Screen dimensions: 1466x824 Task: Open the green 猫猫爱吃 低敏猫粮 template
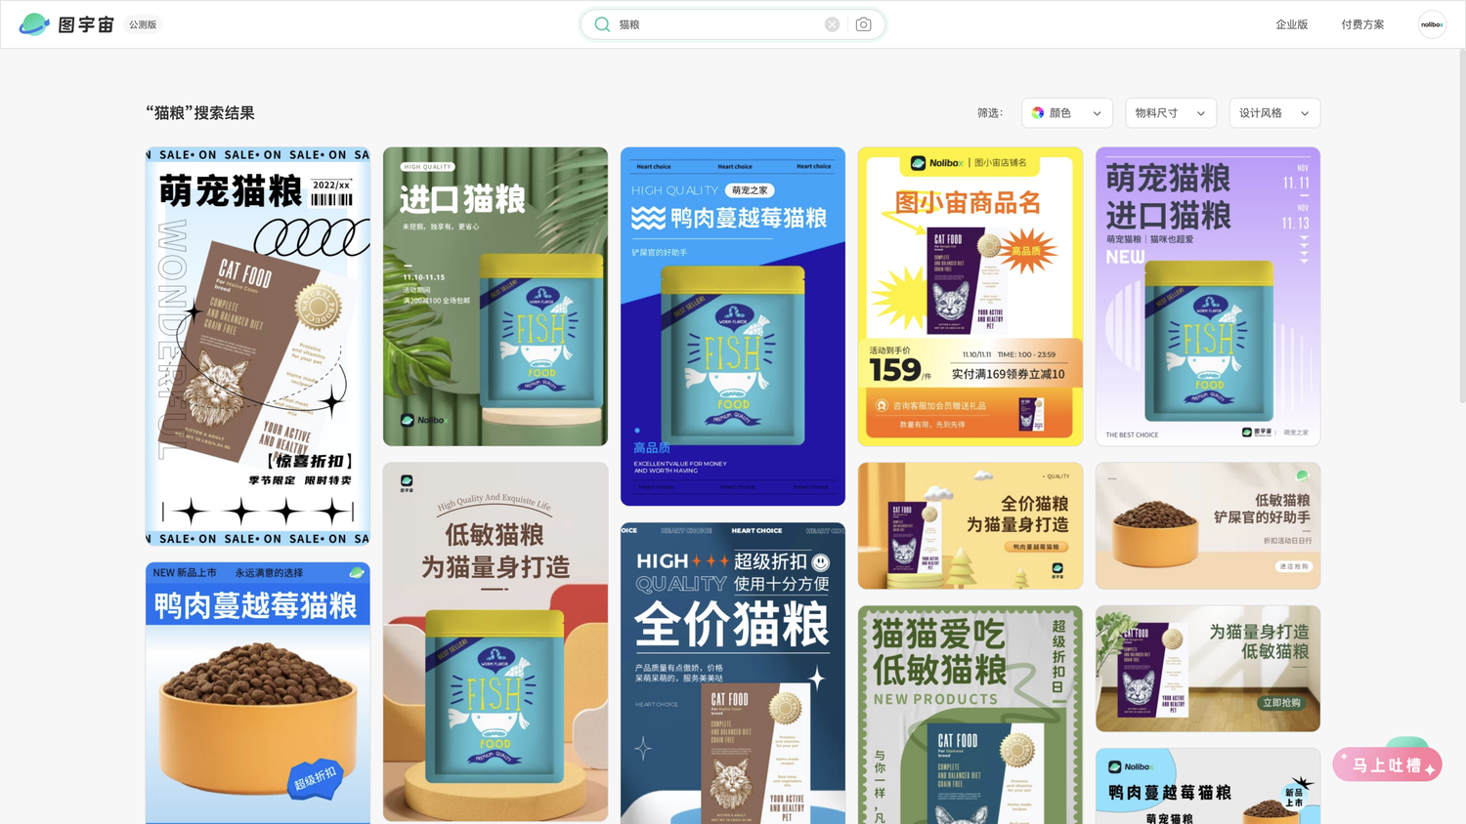click(970, 715)
